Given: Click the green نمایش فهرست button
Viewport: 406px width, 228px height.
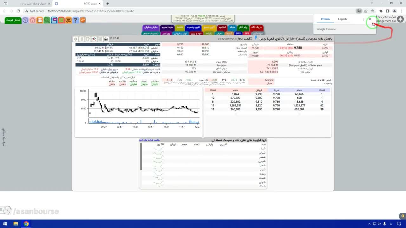Looking at the screenshot, I should 13,20.
